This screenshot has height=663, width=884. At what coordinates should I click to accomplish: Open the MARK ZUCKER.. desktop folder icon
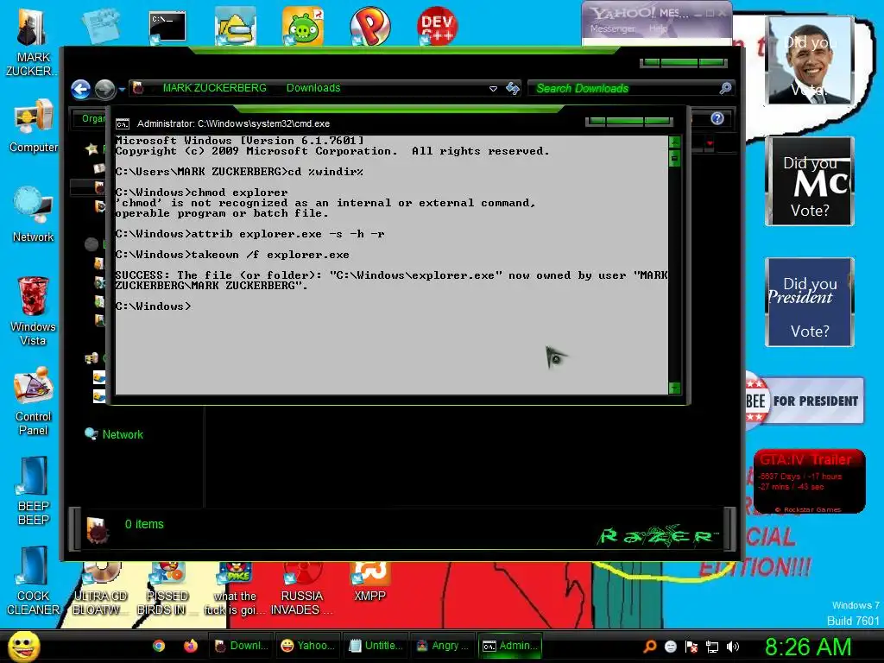(32, 42)
